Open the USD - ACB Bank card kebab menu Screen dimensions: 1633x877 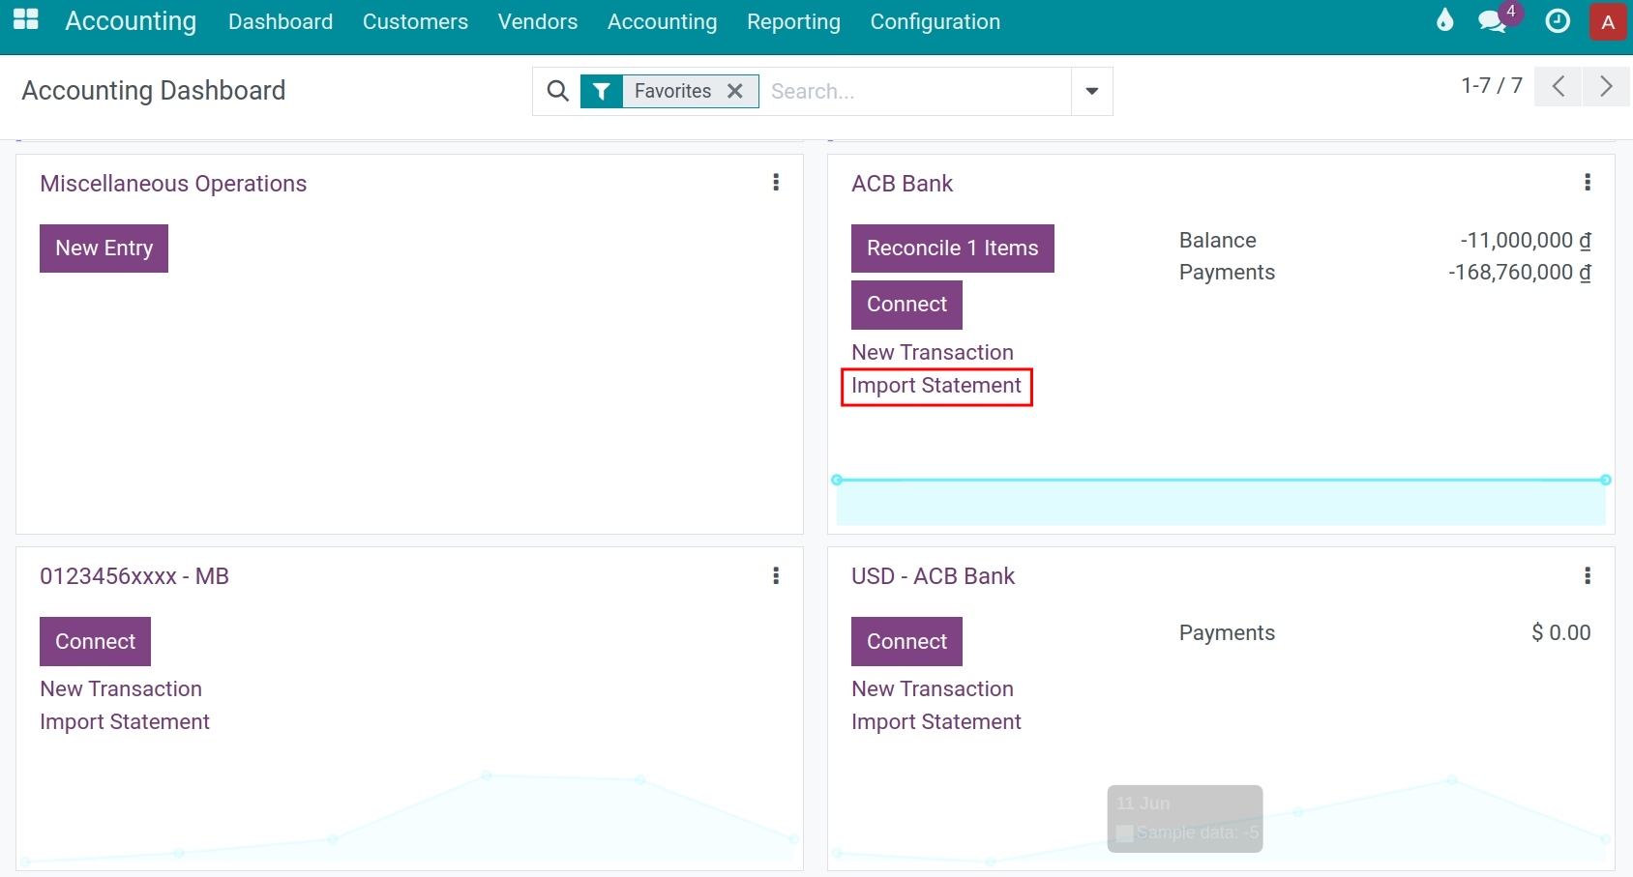point(1588,576)
